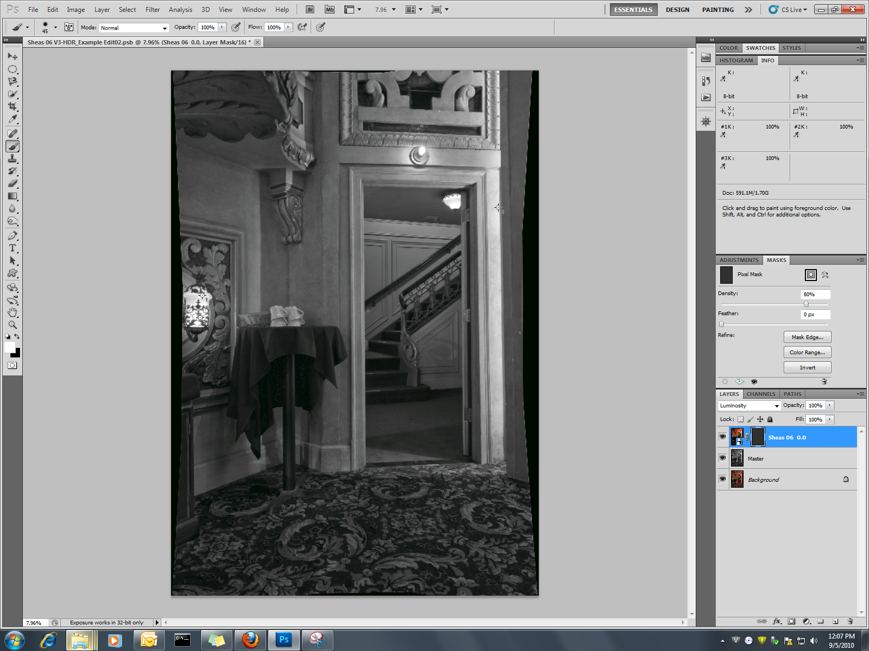Hide the Sheas 06 0.0 layer
Screen dimensions: 869x651
pyautogui.click(x=722, y=437)
